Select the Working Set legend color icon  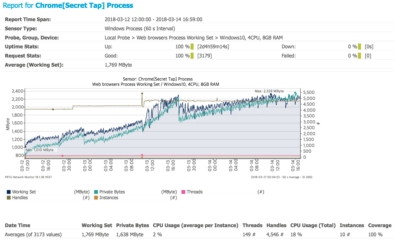click(8, 192)
